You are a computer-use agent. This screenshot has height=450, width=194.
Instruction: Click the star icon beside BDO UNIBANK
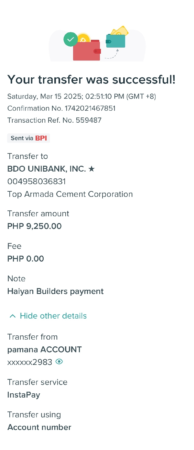coord(92,169)
